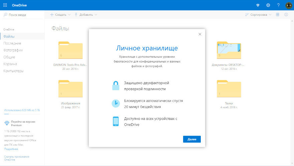Open the settings gear icon
Viewport: 294px width, 166px height.
268,5
